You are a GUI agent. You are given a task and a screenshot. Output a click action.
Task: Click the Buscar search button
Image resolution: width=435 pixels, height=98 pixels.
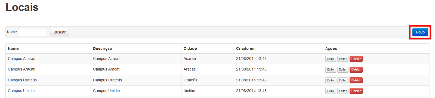[x=60, y=32]
